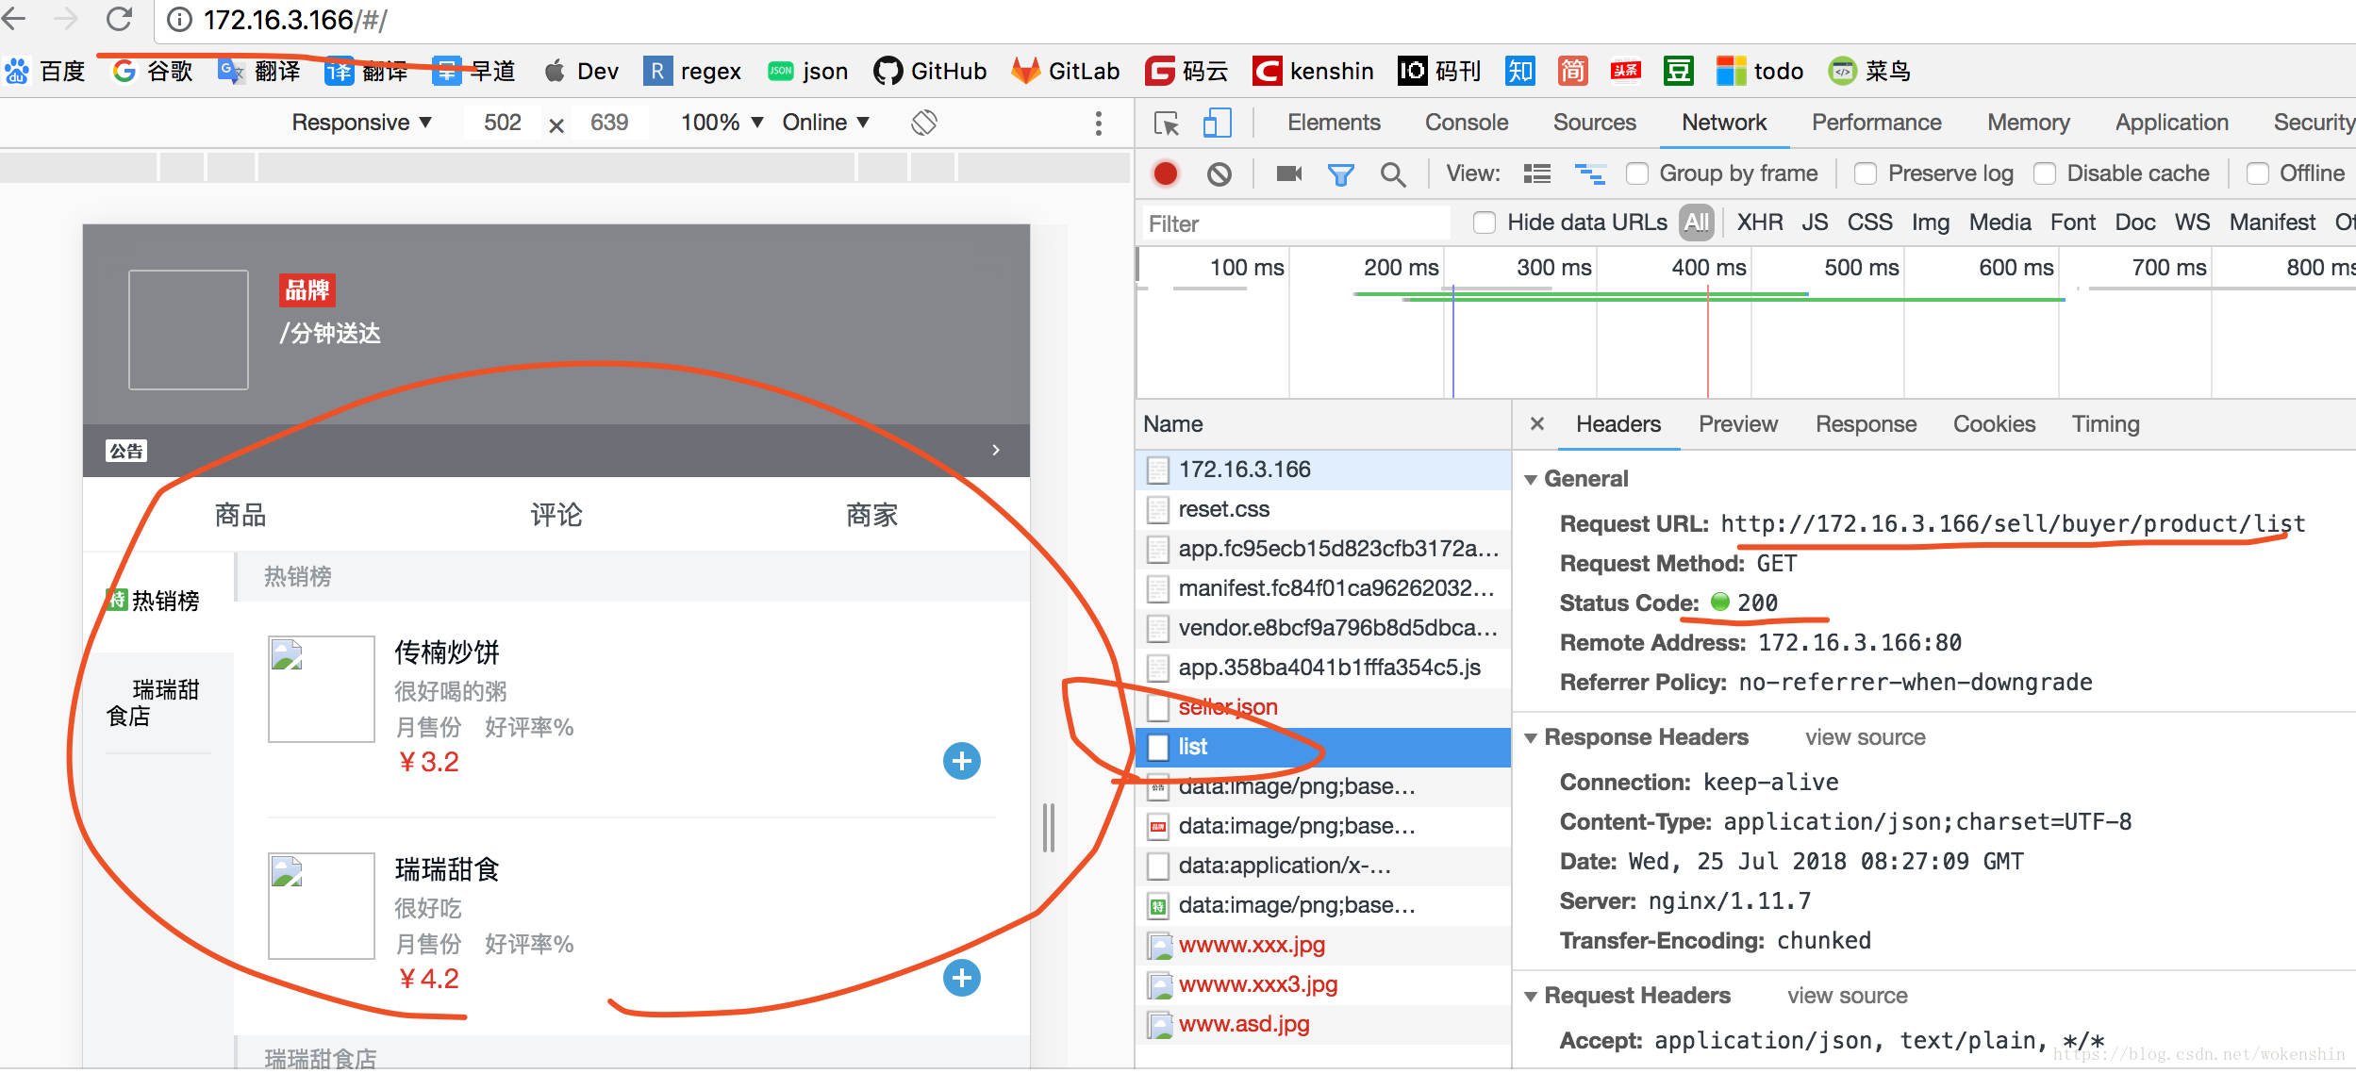Image resolution: width=2356 pixels, height=1073 pixels.
Task: Open the todo bookmark
Action: pos(1760,71)
